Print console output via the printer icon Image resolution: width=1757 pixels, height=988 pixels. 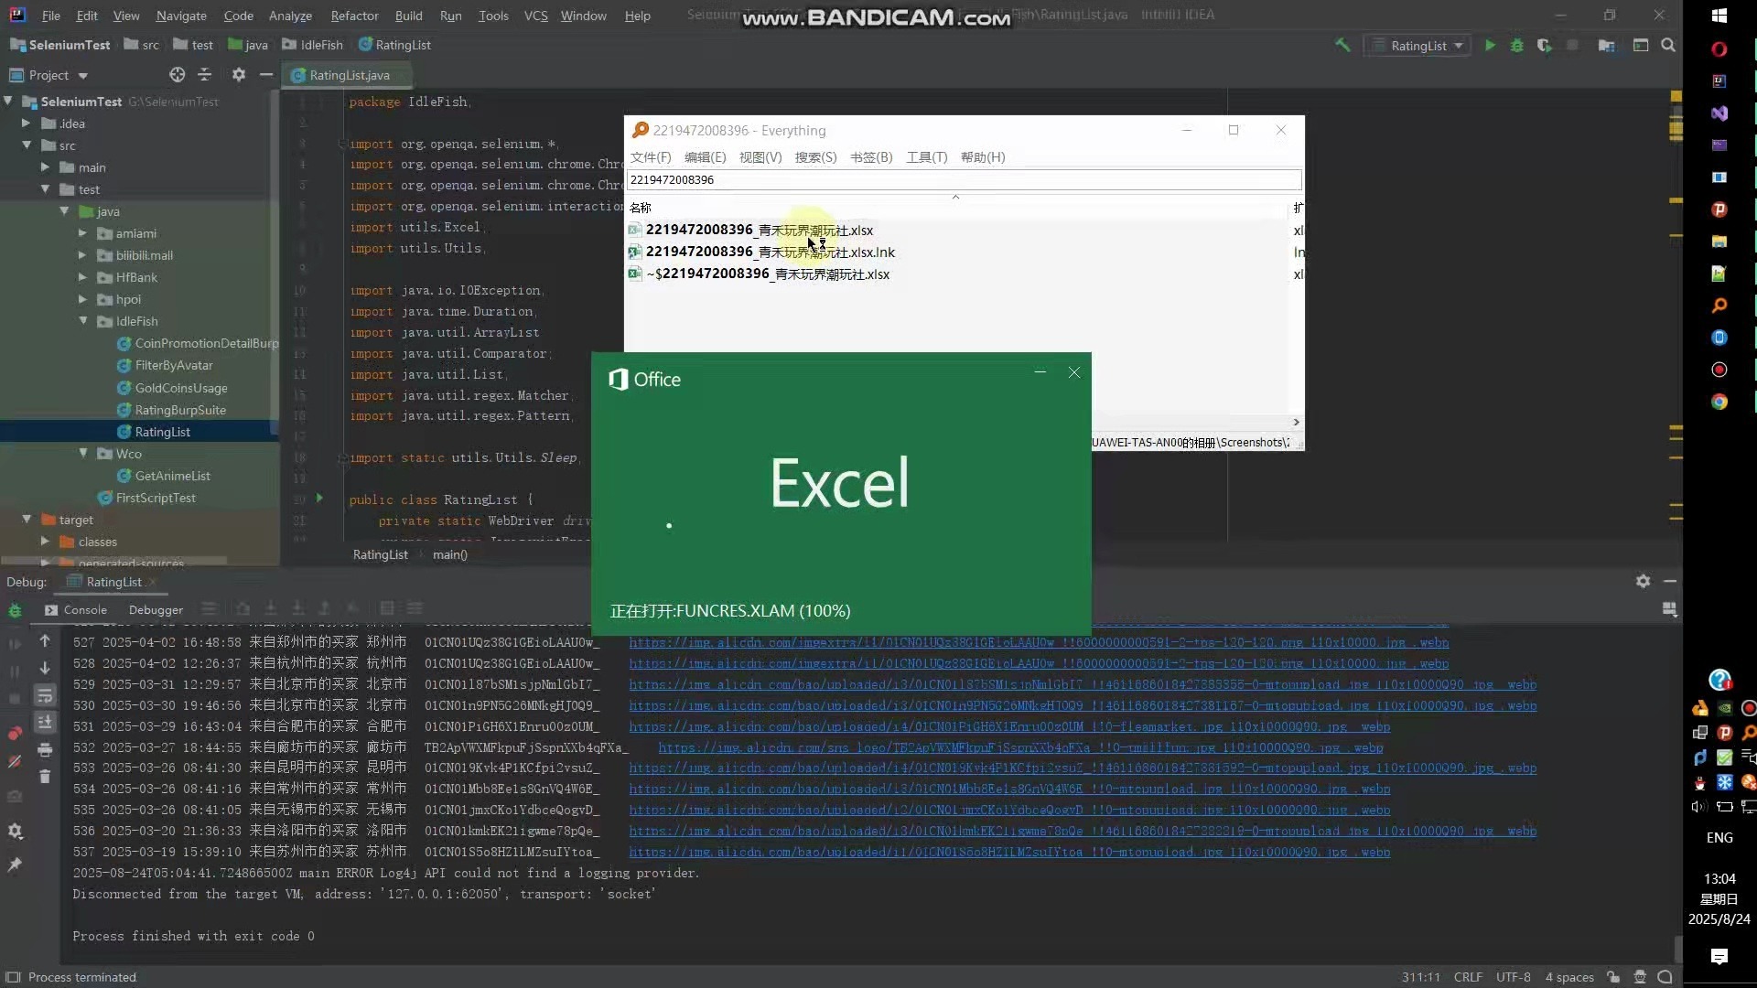44,749
